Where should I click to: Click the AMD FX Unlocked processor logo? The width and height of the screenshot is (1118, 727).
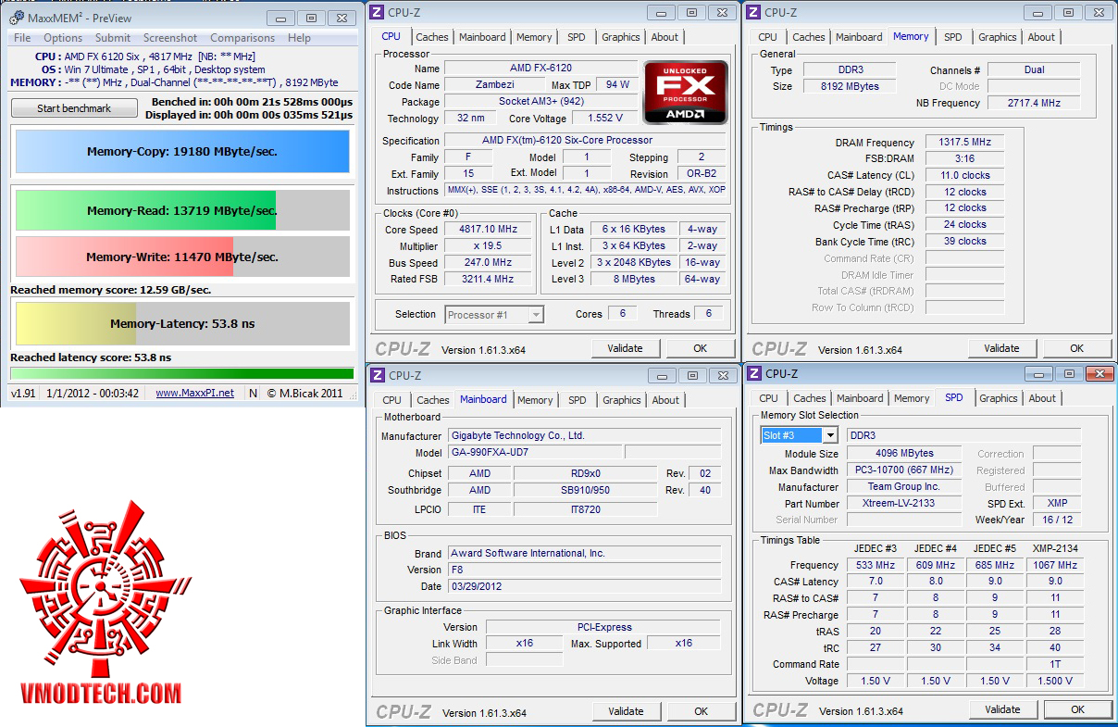686,93
